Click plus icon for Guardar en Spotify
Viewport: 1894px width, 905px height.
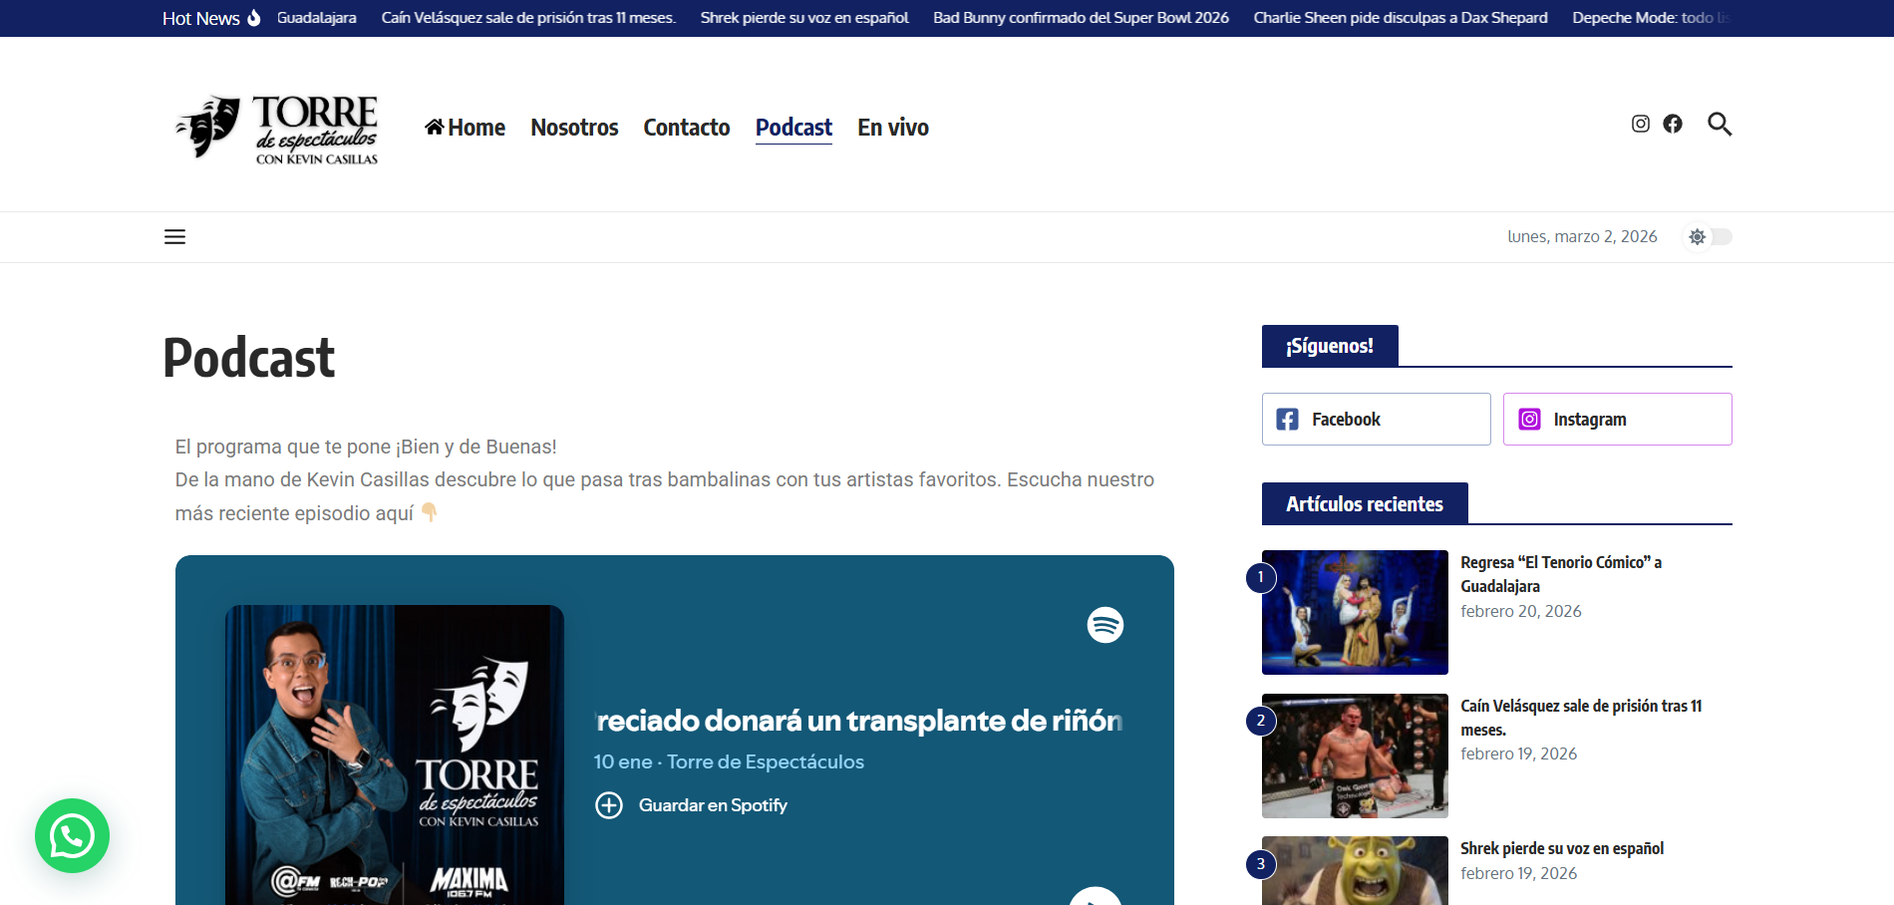609,805
